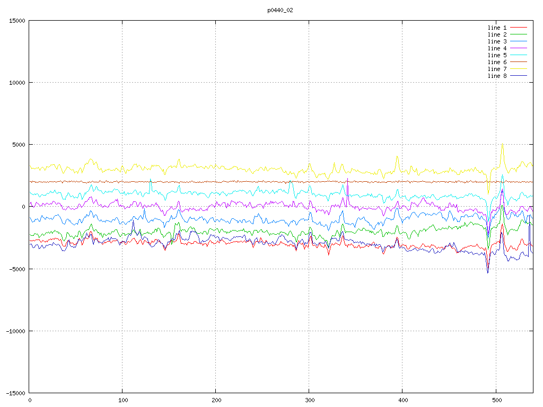Toggle the "line 2" legend entry
Screen dimensions: 543x407
point(497,34)
